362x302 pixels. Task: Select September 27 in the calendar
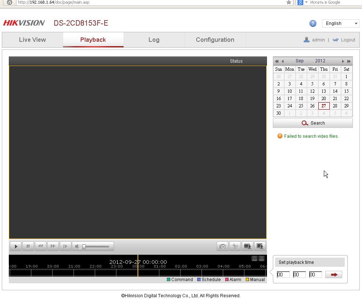pyautogui.click(x=324, y=106)
